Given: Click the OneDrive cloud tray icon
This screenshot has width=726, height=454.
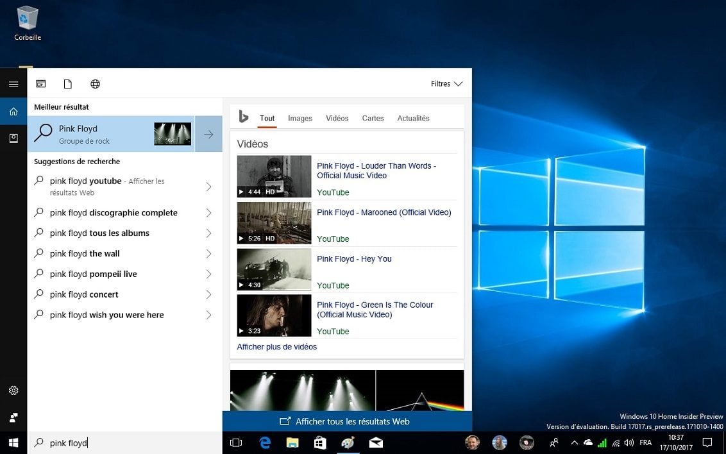Looking at the screenshot, I should pos(588,442).
